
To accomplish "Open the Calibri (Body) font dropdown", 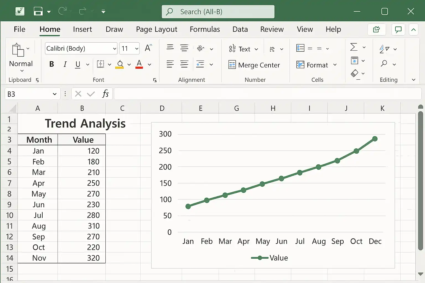I will point(115,49).
